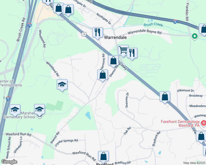Screen dimensions: 206x165
Task: Click the Google logo
Action: coord(9,162)
